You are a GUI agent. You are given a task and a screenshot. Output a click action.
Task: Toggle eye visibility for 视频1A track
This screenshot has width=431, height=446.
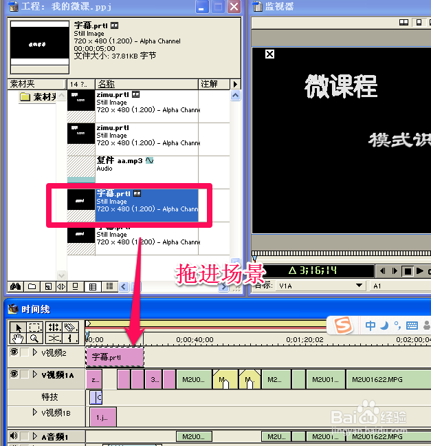point(14,374)
